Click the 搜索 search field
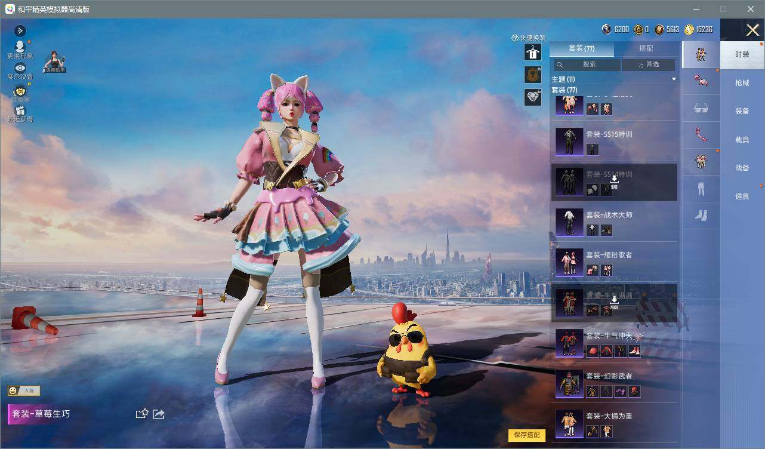This screenshot has width=765, height=449. click(x=587, y=64)
